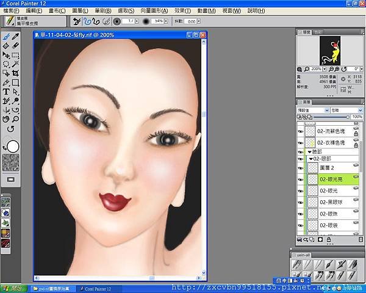
Task: Open the 畫布(C) menu
Action: tap(57, 11)
